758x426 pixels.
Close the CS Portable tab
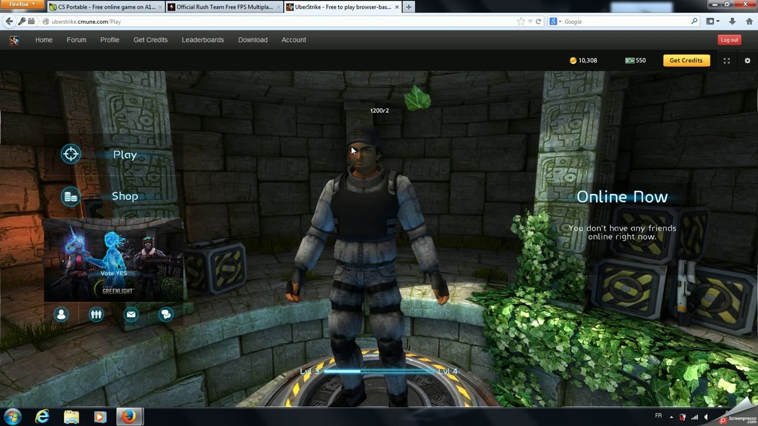click(160, 7)
